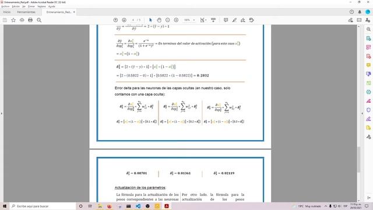Switch to the Inicio tab
The width and height of the screenshot is (373, 210).
click(7, 12)
